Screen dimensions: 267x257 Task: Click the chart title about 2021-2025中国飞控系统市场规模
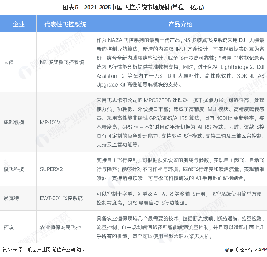(x=133, y=6)
